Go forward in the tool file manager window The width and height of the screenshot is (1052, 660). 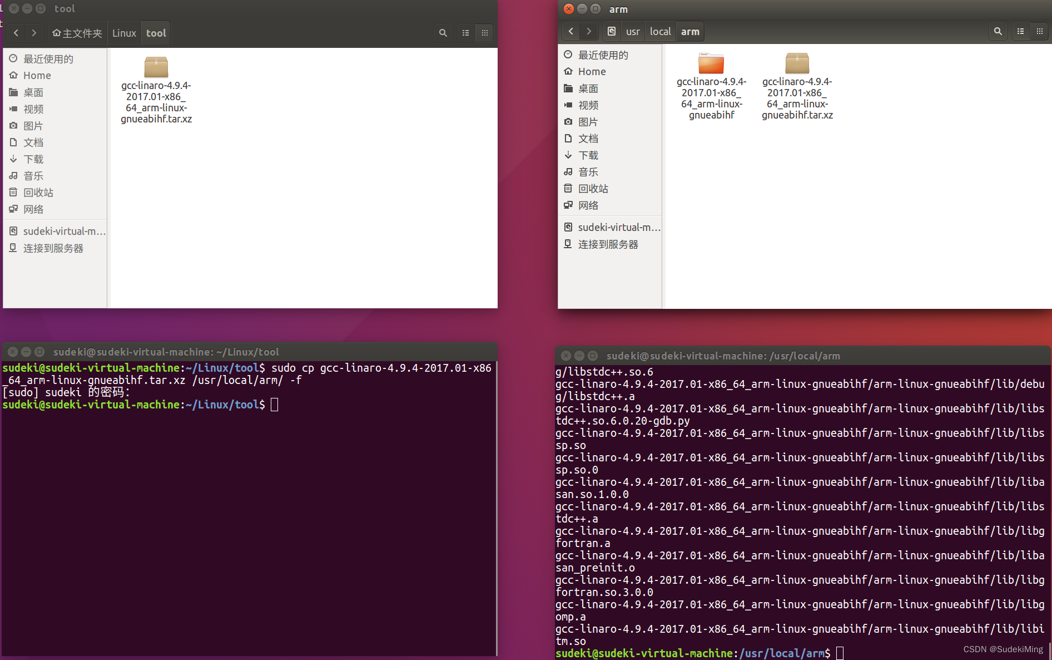click(x=34, y=33)
